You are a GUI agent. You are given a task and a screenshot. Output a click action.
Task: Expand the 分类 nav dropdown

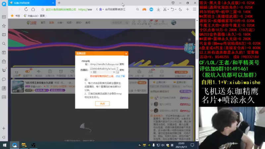(x=60, y=23)
